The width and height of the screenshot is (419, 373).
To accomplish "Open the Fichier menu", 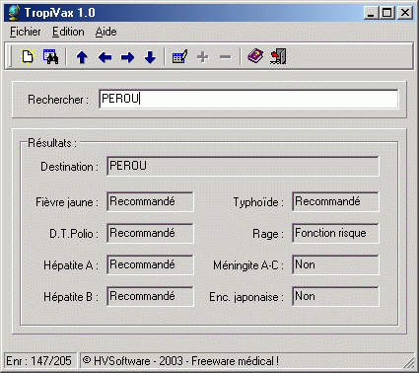I will 26,32.
